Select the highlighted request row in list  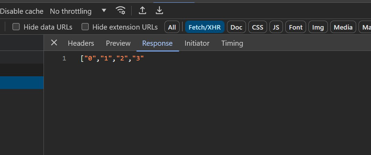pyautogui.click(x=22, y=83)
